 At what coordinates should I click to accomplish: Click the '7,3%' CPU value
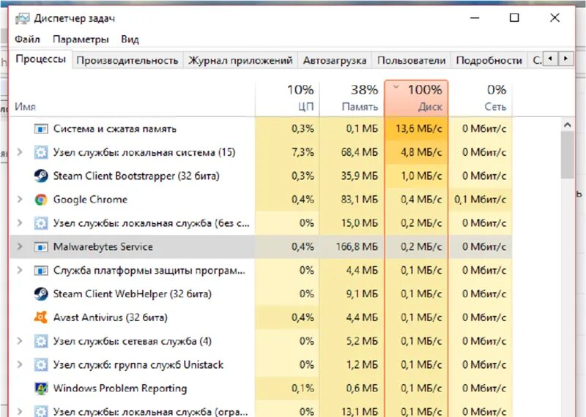tap(303, 152)
